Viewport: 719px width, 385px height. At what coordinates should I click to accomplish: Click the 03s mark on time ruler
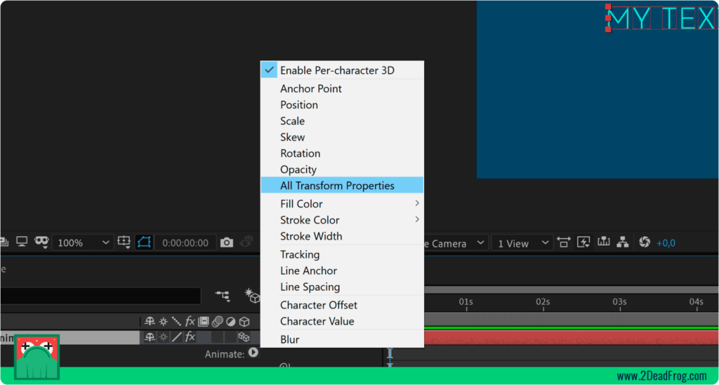pyautogui.click(x=619, y=302)
